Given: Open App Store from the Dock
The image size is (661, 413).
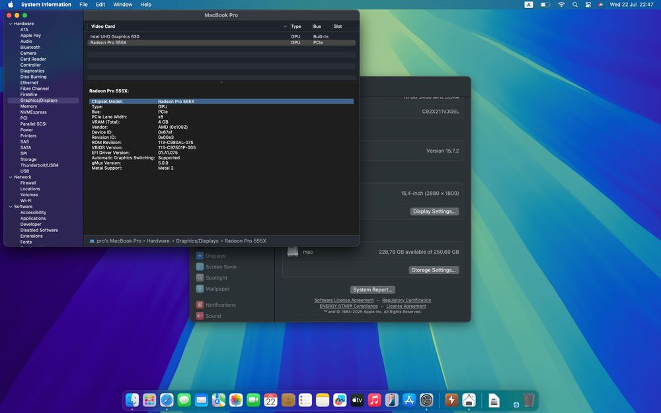Looking at the screenshot, I should [x=409, y=400].
